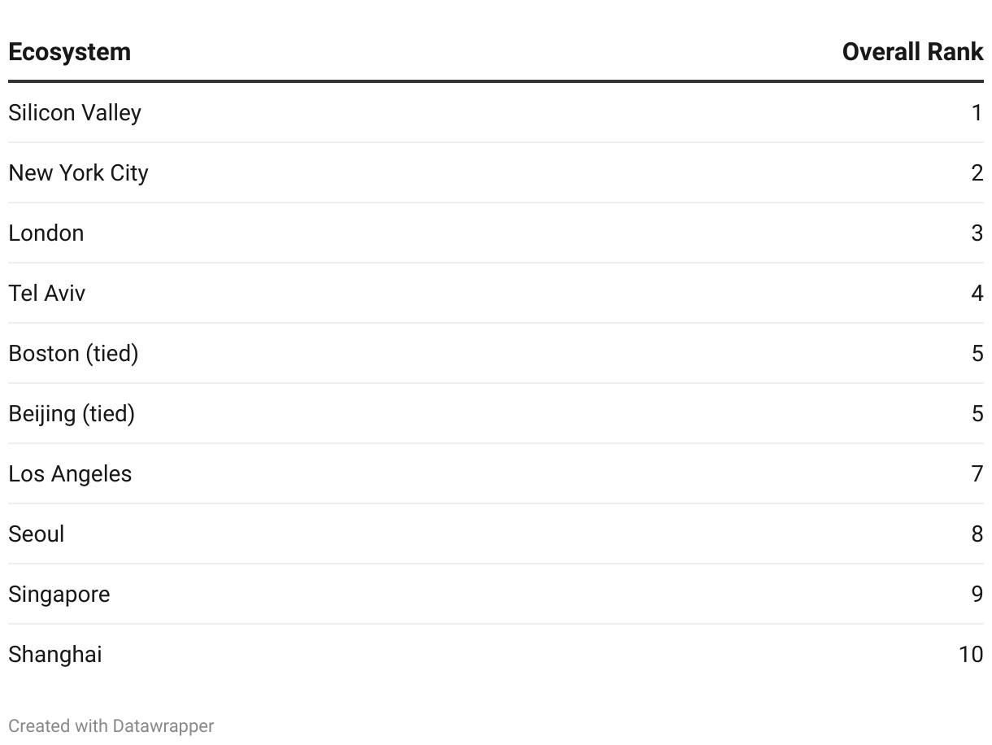Select the Beijing (tied) entry

72,413
